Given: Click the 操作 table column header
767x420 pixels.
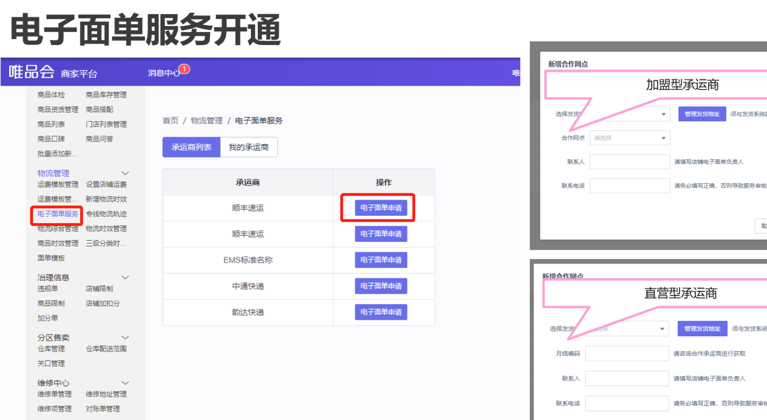Looking at the screenshot, I should [384, 182].
